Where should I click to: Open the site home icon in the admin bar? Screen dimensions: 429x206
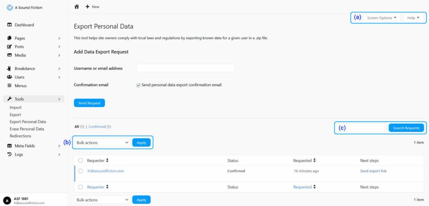(x=77, y=6)
